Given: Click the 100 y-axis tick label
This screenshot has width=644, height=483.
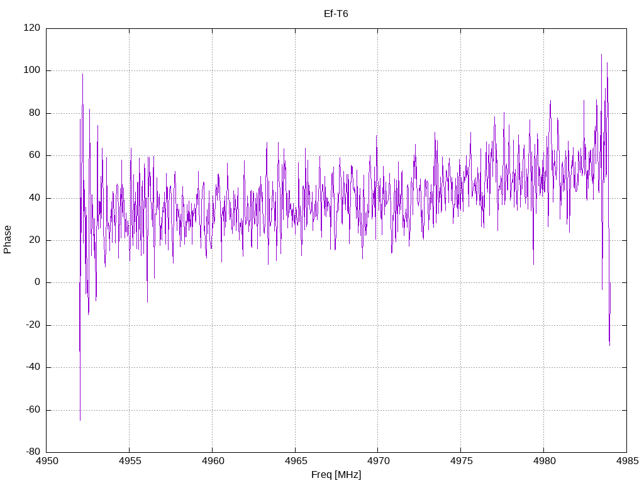Looking at the screenshot, I should point(32,70).
